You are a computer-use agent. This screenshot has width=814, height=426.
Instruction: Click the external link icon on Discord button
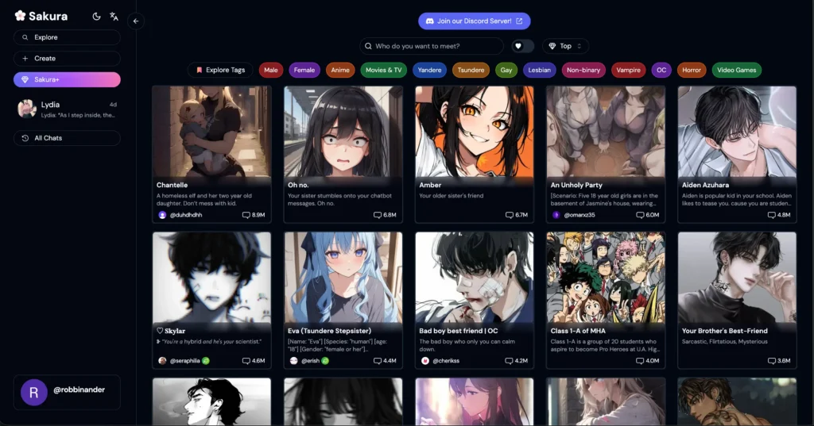point(519,21)
